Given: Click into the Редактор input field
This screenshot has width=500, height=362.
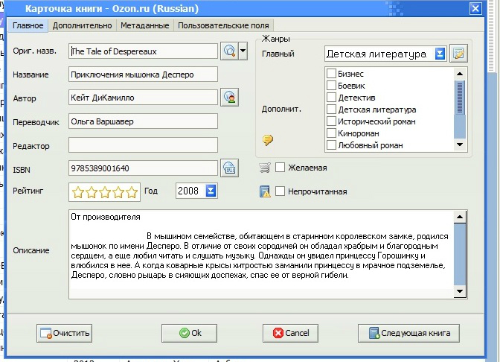Looking at the screenshot, I should click(x=143, y=145).
